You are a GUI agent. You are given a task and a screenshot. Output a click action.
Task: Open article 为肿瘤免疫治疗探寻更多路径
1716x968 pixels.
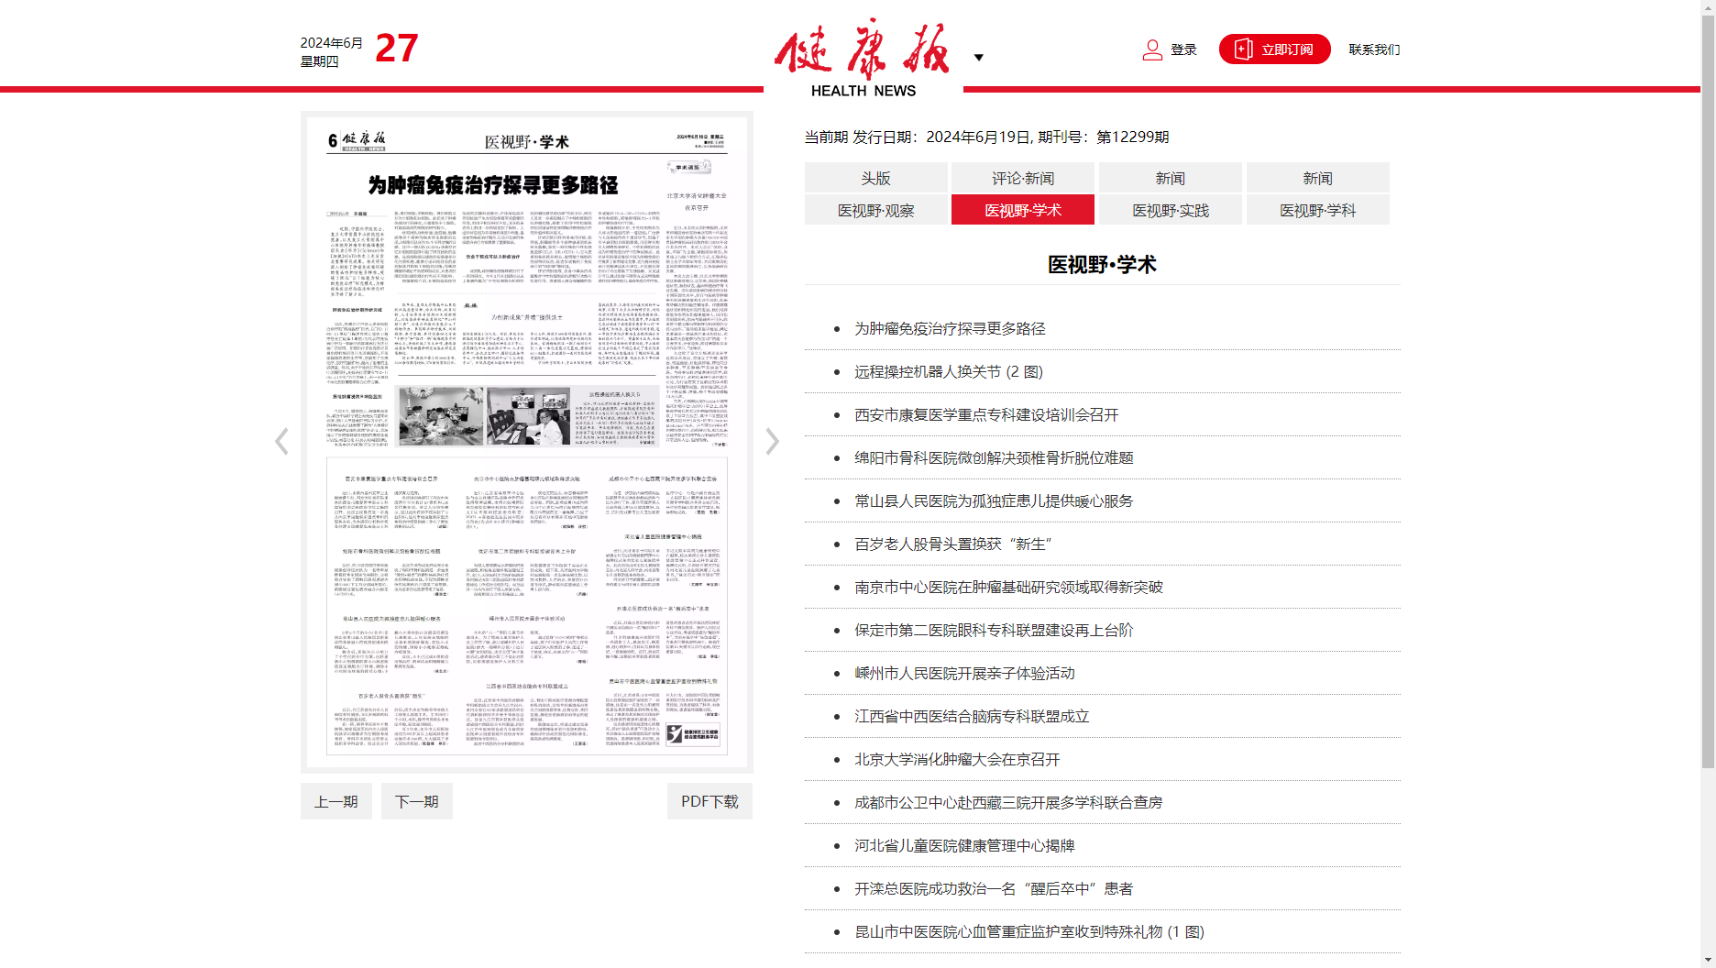click(950, 328)
